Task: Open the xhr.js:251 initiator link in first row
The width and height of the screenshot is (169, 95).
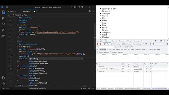Action: coord(137,67)
